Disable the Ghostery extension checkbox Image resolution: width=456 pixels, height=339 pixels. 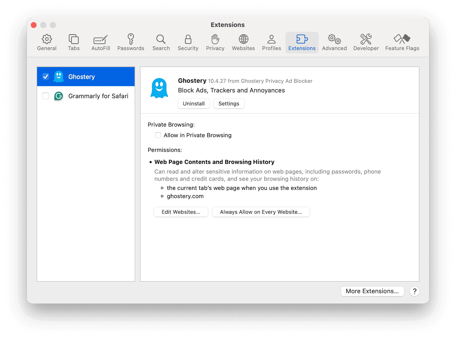click(x=46, y=76)
